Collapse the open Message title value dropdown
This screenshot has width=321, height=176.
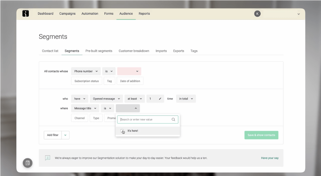(x=128, y=108)
